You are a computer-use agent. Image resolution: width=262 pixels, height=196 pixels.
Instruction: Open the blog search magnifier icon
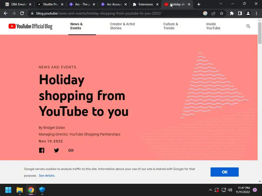[248, 26]
